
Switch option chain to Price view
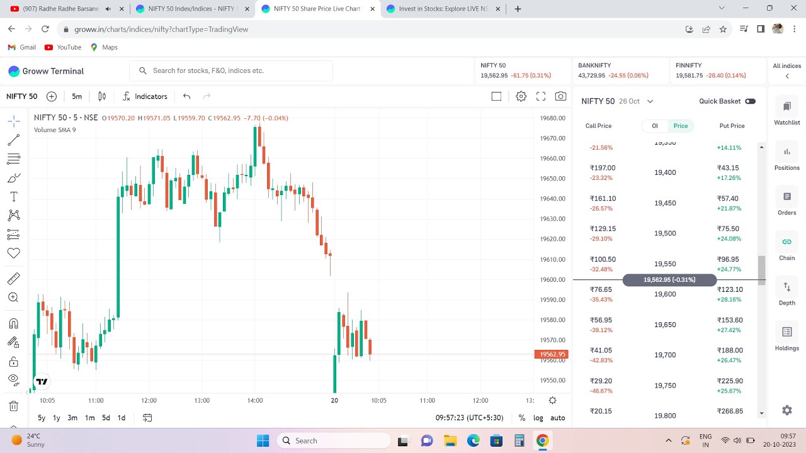(681, 126)
